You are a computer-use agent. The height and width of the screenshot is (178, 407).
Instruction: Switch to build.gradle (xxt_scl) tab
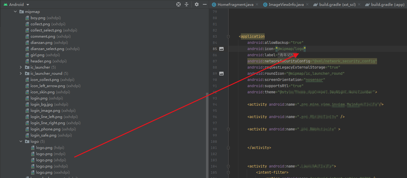coord(337,5)
